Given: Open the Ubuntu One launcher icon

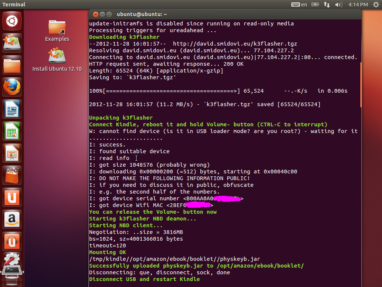Looking at the screenshot, I should pyautogui.click(x=12, y=197).
